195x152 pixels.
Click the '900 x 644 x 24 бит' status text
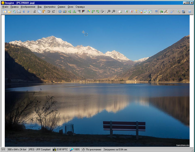[x=17, y=149]
